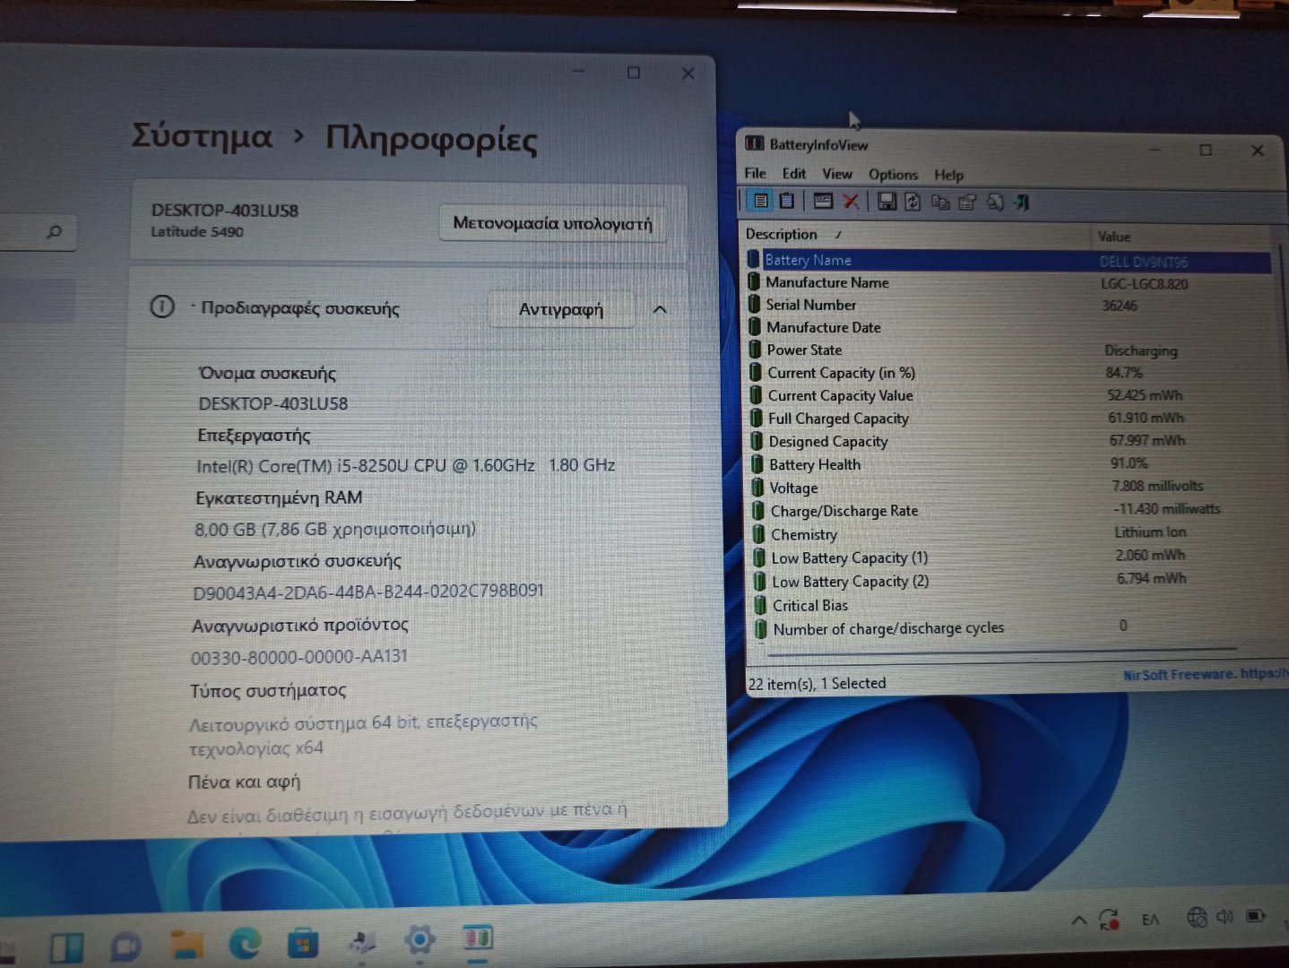Click the Copy selected items toolbar icon

939,203
